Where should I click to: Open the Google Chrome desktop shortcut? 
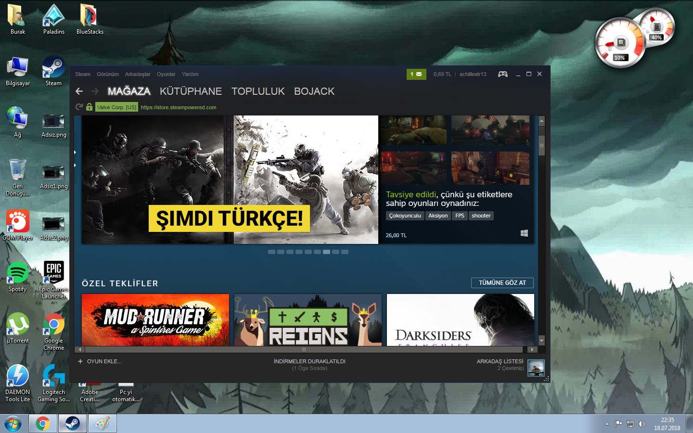(53, 332)
